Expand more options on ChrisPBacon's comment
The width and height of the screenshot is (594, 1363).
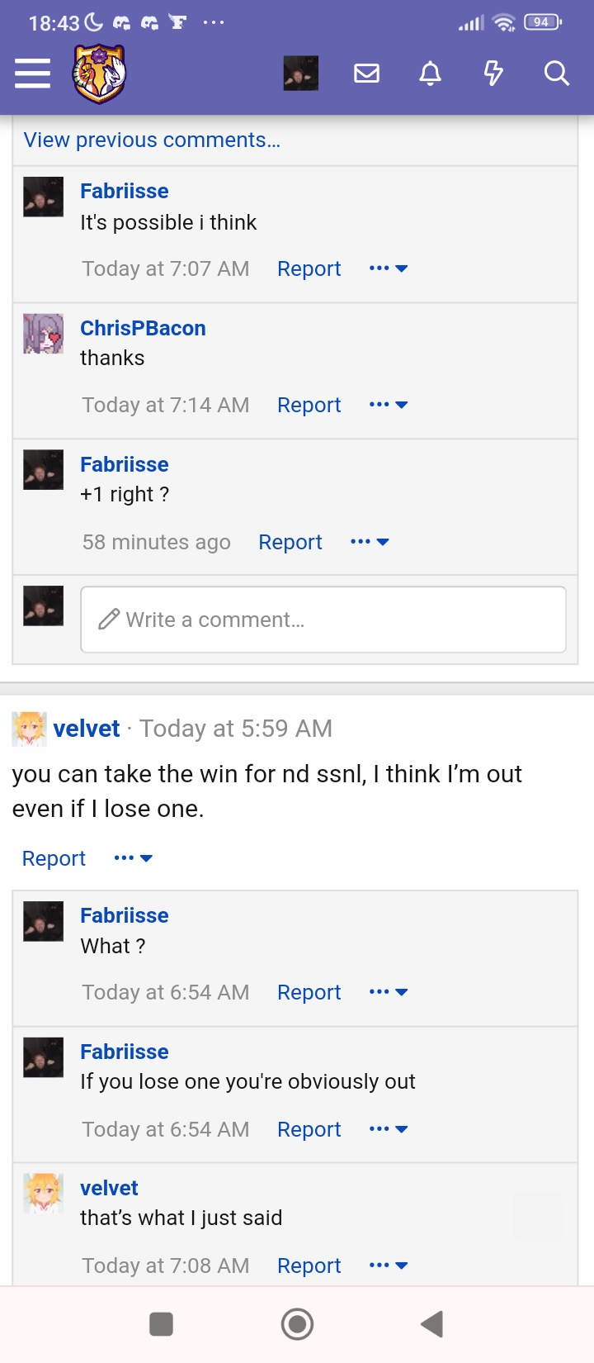(x=389, y=405)
